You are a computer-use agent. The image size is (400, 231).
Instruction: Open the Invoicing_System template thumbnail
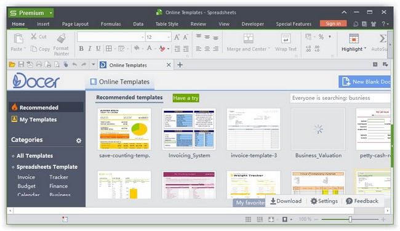tap(189, 129)
